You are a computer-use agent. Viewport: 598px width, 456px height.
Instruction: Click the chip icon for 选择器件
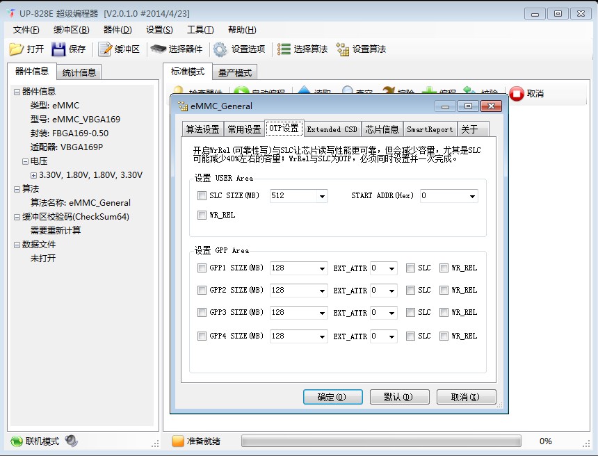click(158, 49)
